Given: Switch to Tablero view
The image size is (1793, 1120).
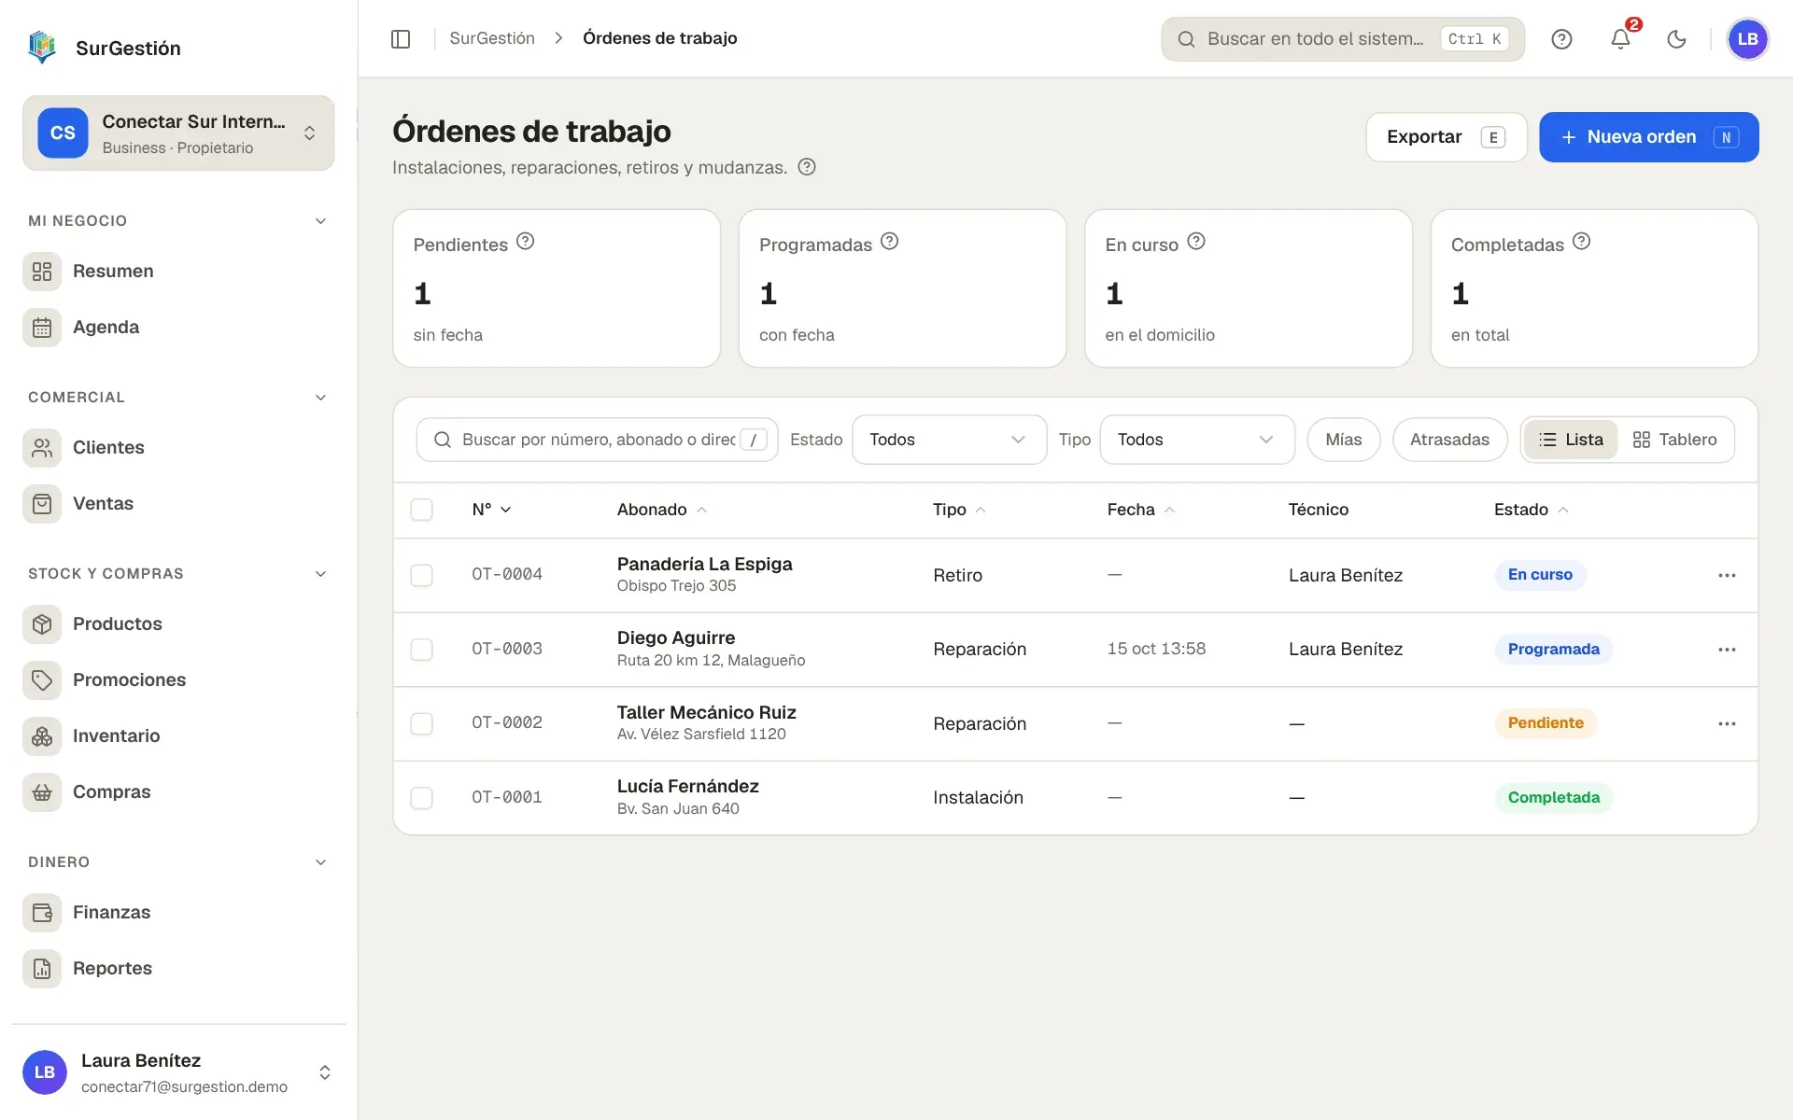Looking at the screenshot, I should point(1674,440).
